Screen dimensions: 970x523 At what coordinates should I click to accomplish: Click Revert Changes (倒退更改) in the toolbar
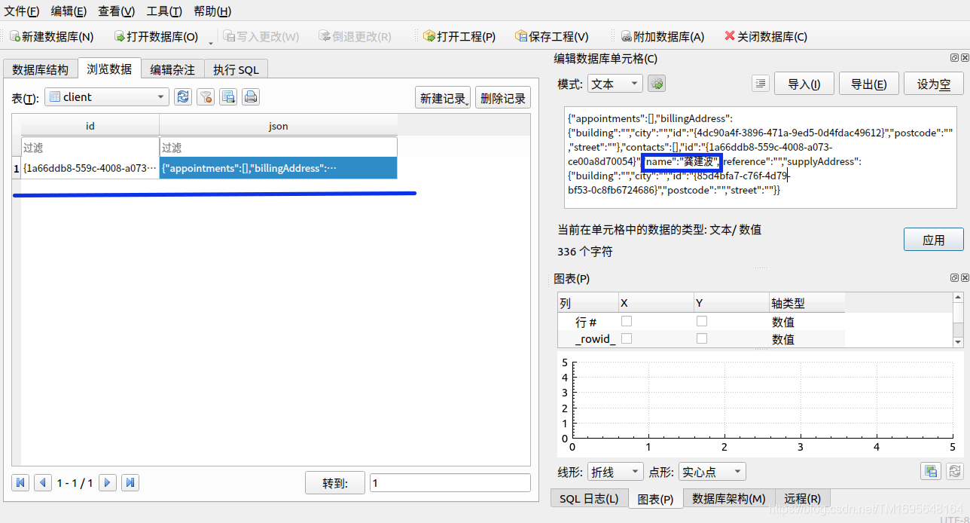click(355, 36)
